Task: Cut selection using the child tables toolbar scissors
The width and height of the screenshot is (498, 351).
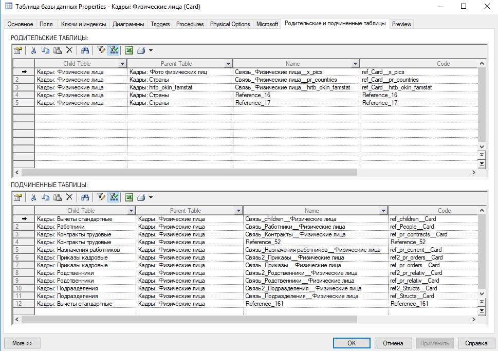Action: click(x=33, y=197)
